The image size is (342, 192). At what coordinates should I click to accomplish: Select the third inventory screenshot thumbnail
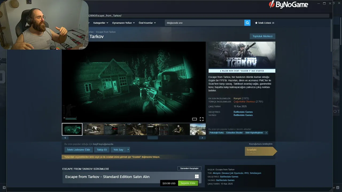pos(115,129)
